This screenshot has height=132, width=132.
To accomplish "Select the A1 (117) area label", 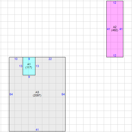I will [x=29, y=66].
